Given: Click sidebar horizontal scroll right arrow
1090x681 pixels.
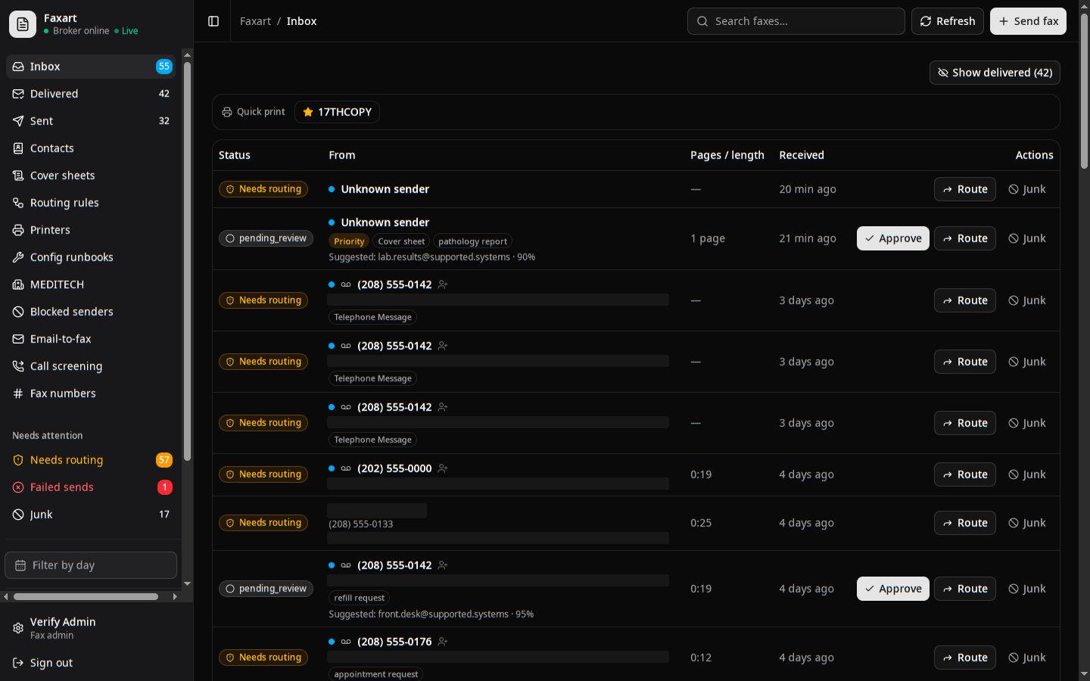Looking at the screenshot, I should coord(175,597).
